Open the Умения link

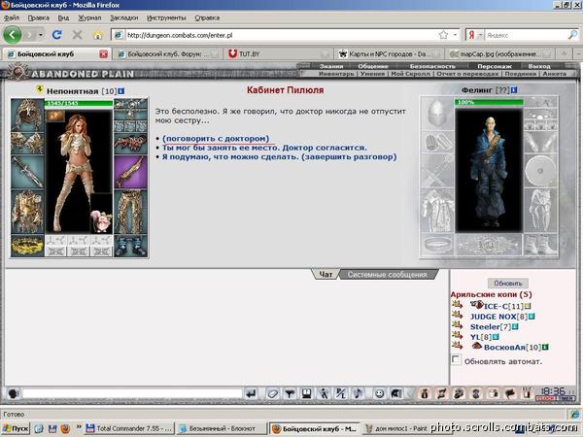(x=372, y=74)
